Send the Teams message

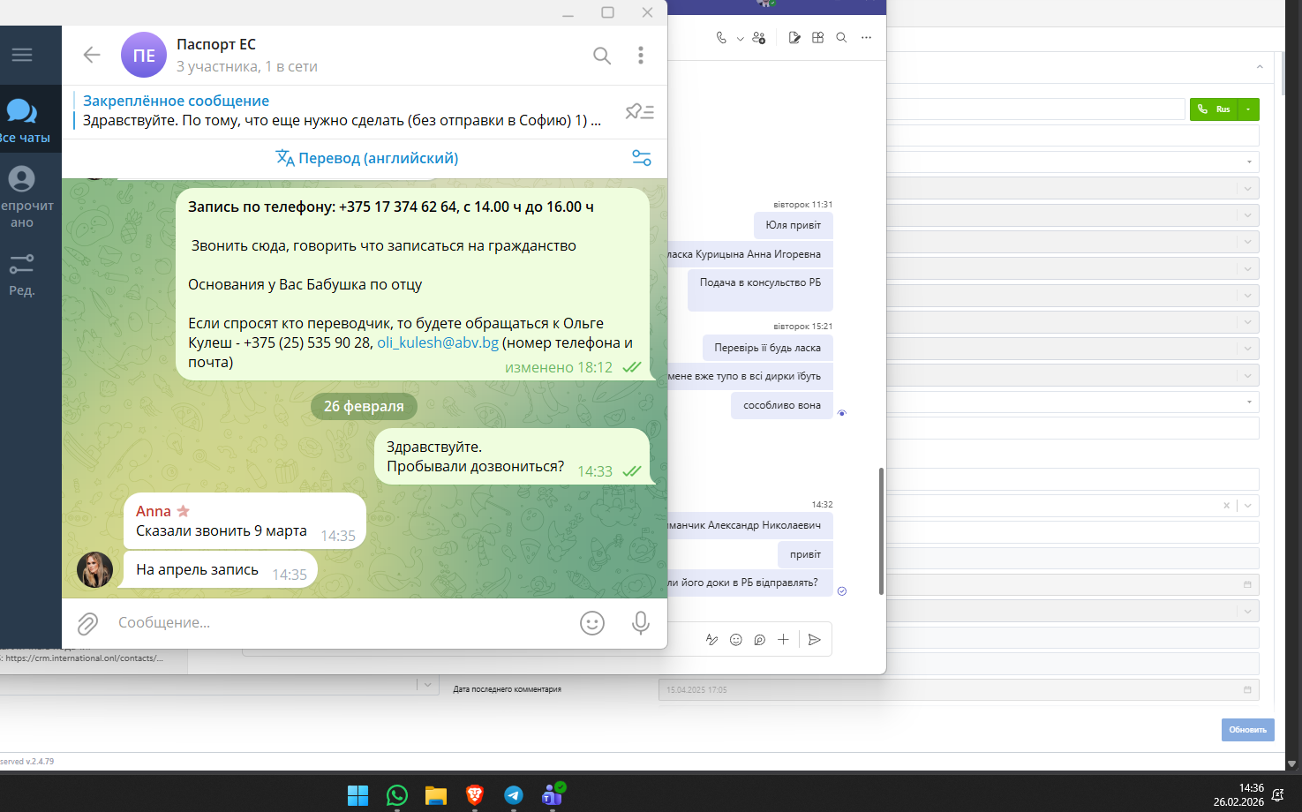[x=815, y=640]
